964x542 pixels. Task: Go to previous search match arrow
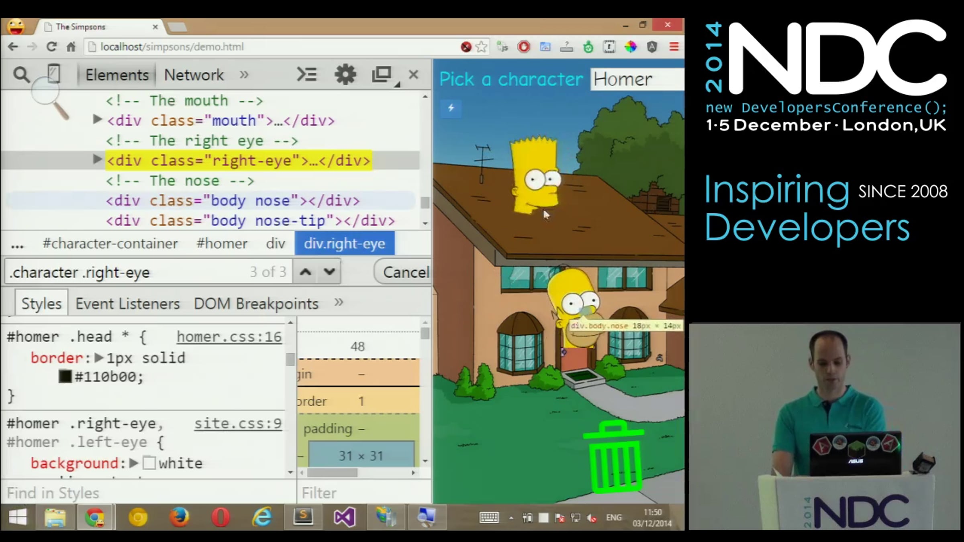click(x=305, y=272)
